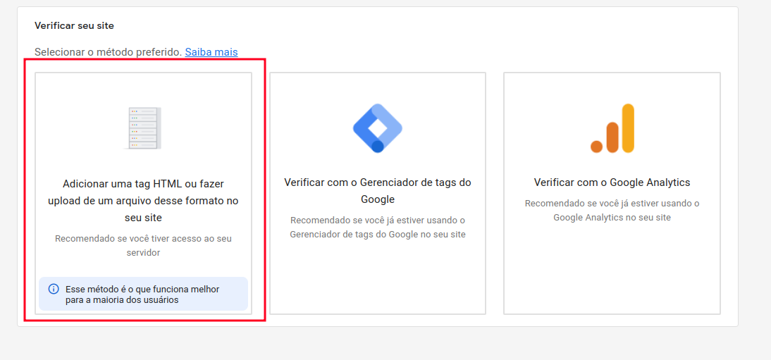Click Tag Manager card recommendation description
Image resolution: width=771 pixels, height=360 pixels.
[x=378, y=228]
